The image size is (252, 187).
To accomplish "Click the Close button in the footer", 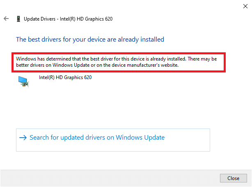I will point(234,178).
